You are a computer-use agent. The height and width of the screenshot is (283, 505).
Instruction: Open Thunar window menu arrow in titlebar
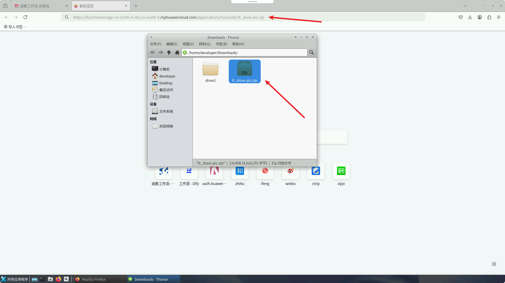point(151,37)
